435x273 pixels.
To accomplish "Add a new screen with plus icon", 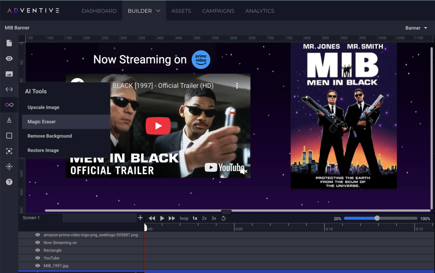I will 140,217.
